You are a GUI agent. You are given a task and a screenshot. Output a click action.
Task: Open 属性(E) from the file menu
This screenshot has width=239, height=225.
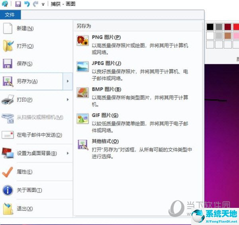(x=36, y=172)
